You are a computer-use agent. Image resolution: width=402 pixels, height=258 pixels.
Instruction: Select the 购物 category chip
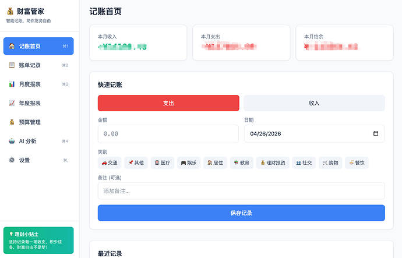pos(330,162)
